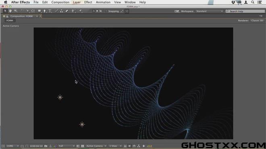The width and height of the screenshot is (266, 149).
Task: Toggle the transparency grid button
Action: coord(83,146)
